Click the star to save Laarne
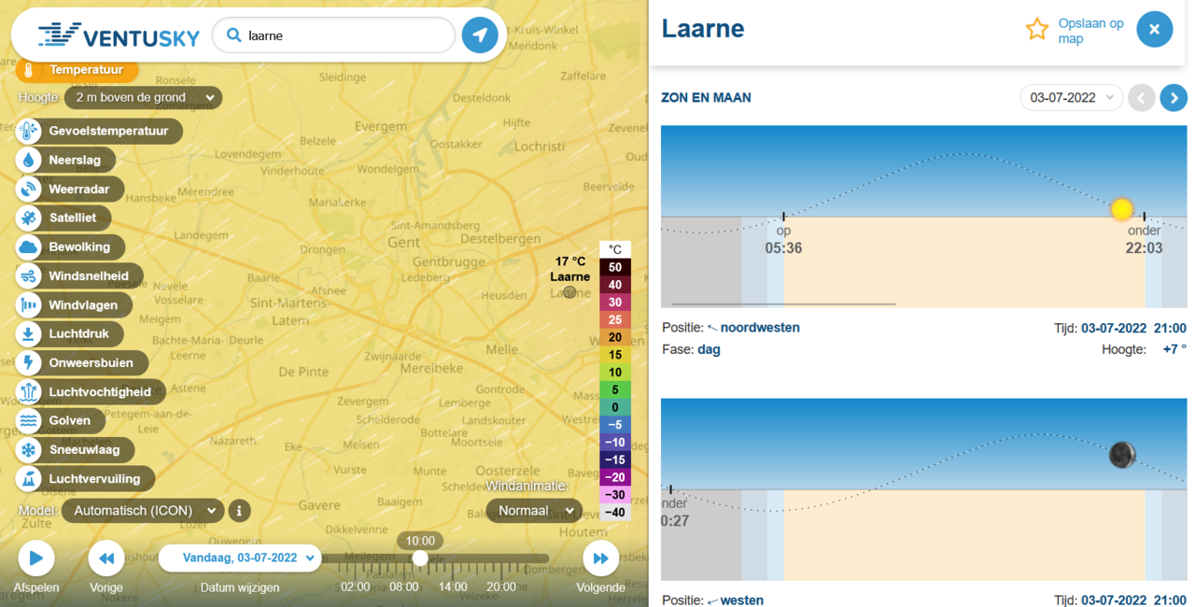Screen dimensions: 1195x607 [x=1037, y=30]
